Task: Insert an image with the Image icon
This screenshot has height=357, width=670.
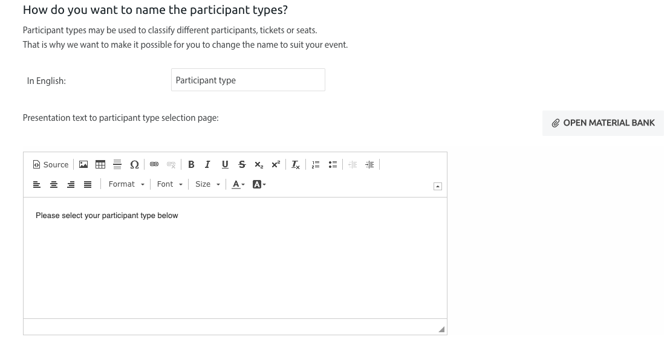Action: click(x=83, y=164)
